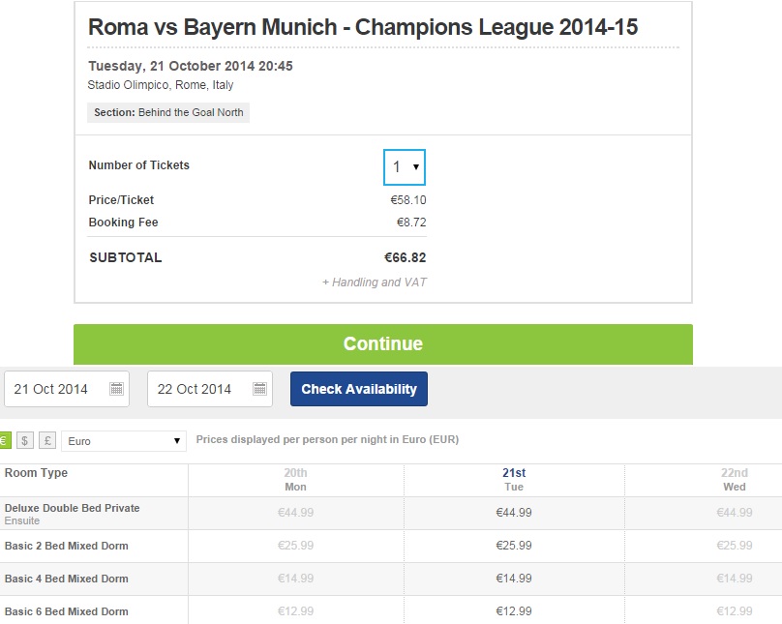
Task: Select the Euro currency symbol button
Action: pyautogui.click(x=3, y=441)
